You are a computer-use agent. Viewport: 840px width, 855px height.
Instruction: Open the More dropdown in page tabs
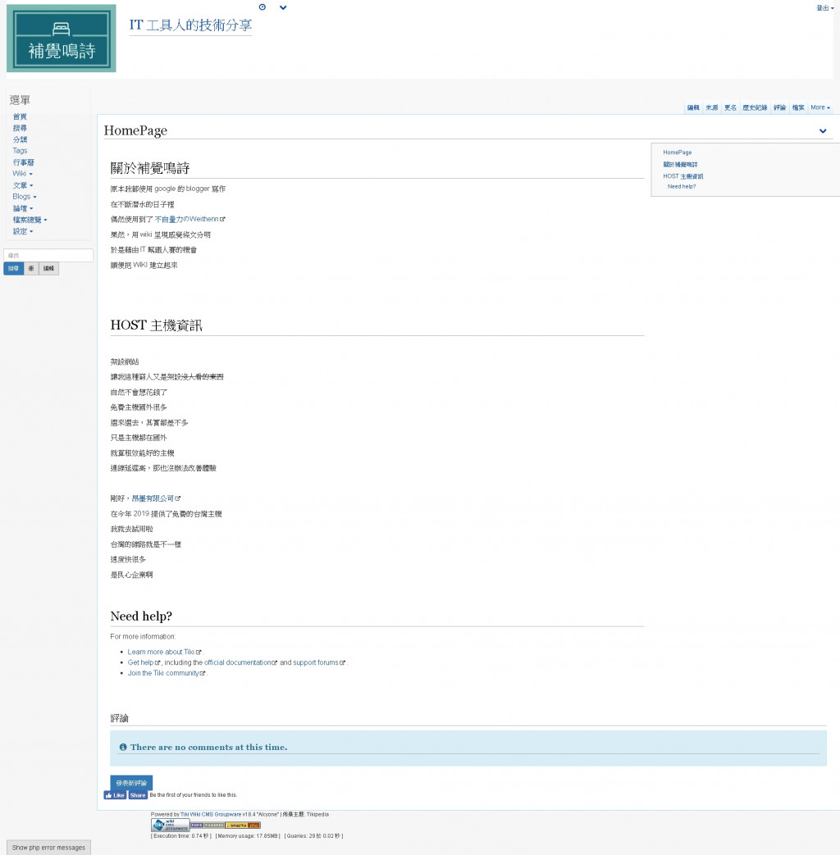(x=819, y=107)
